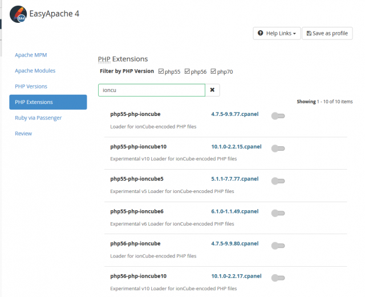Open Apache Modules in sidebar
Viewport: 365px width, 297px height.
coord(35,71)
